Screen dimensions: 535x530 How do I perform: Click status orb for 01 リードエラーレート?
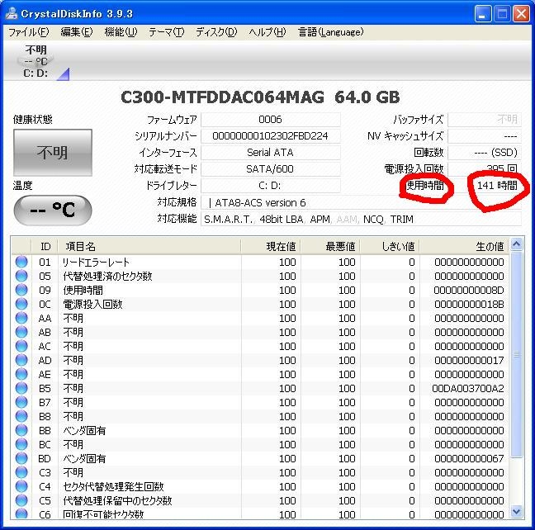(x=21, y=262)
